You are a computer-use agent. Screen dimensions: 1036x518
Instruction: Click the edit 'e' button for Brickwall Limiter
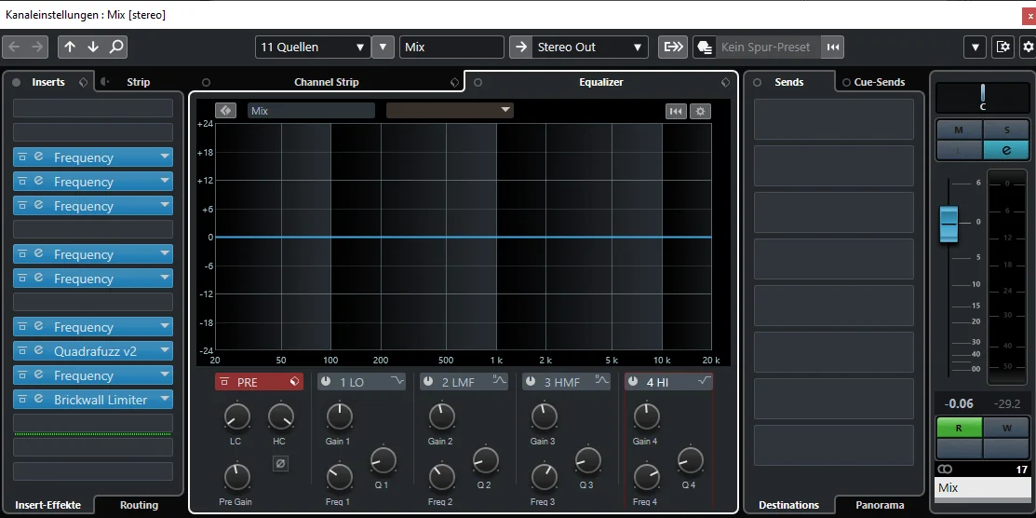(x=38, y=399)
